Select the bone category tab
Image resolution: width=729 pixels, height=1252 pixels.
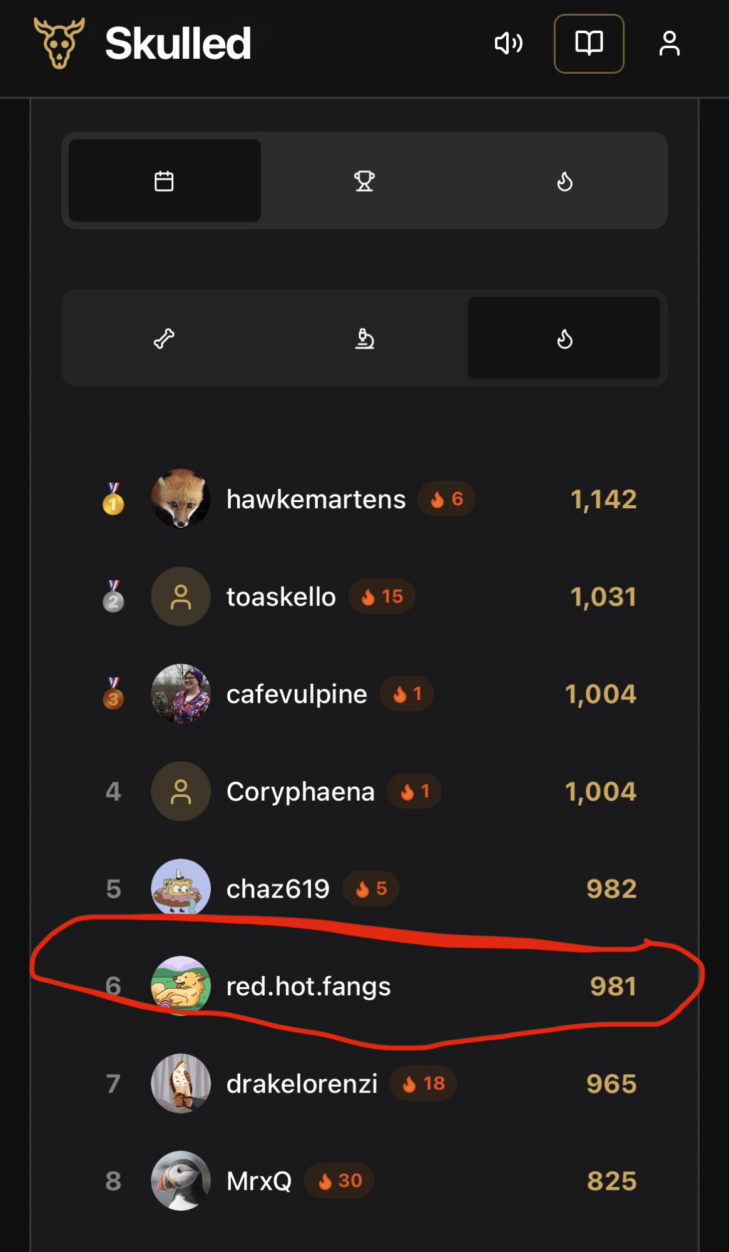(164, 339)
